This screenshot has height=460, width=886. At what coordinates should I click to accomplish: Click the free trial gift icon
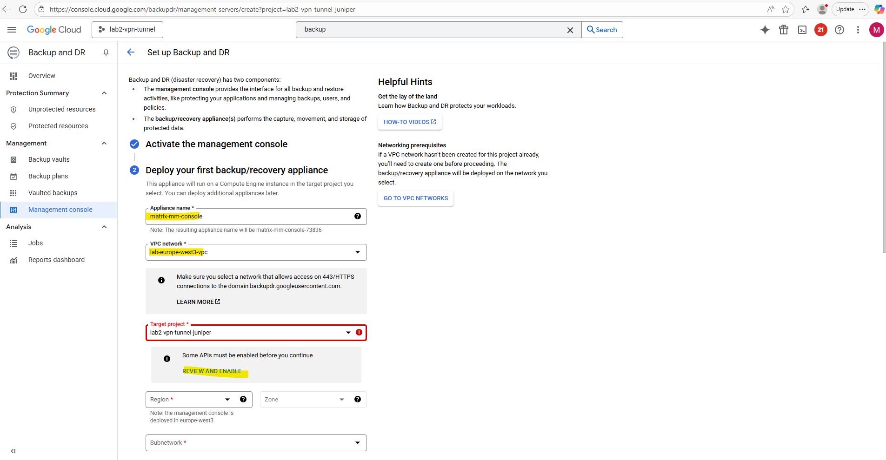[x=784, y=30]
